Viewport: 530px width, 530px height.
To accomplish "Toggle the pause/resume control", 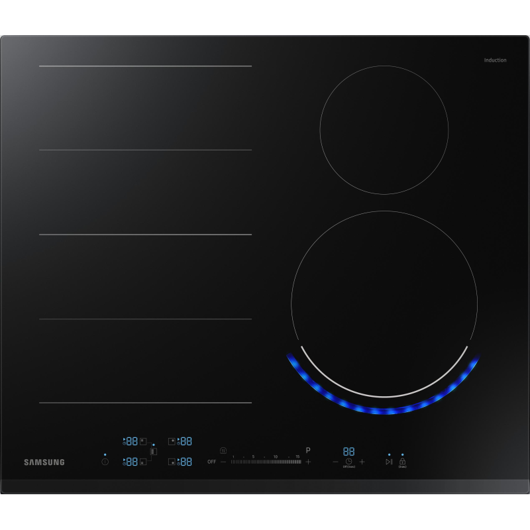I will pos(389,462).
